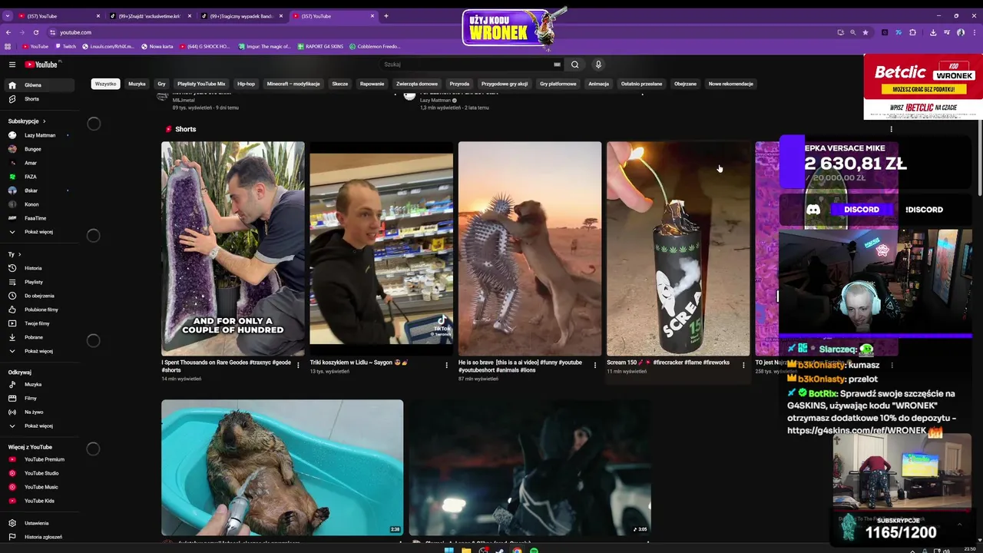This screenshot has width=983, height=553.
Task: Expand the Subskrypcje section arrow
Action: [x=44, y=121]
